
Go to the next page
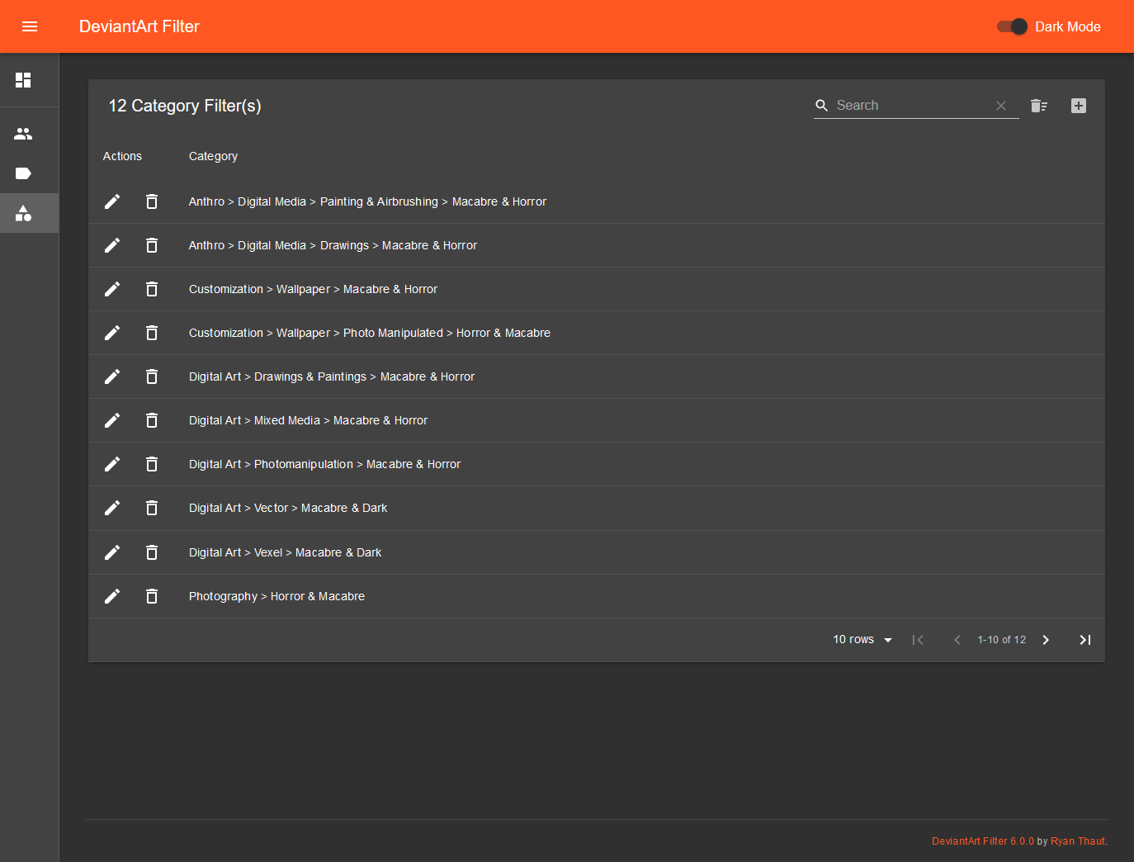1046,640
